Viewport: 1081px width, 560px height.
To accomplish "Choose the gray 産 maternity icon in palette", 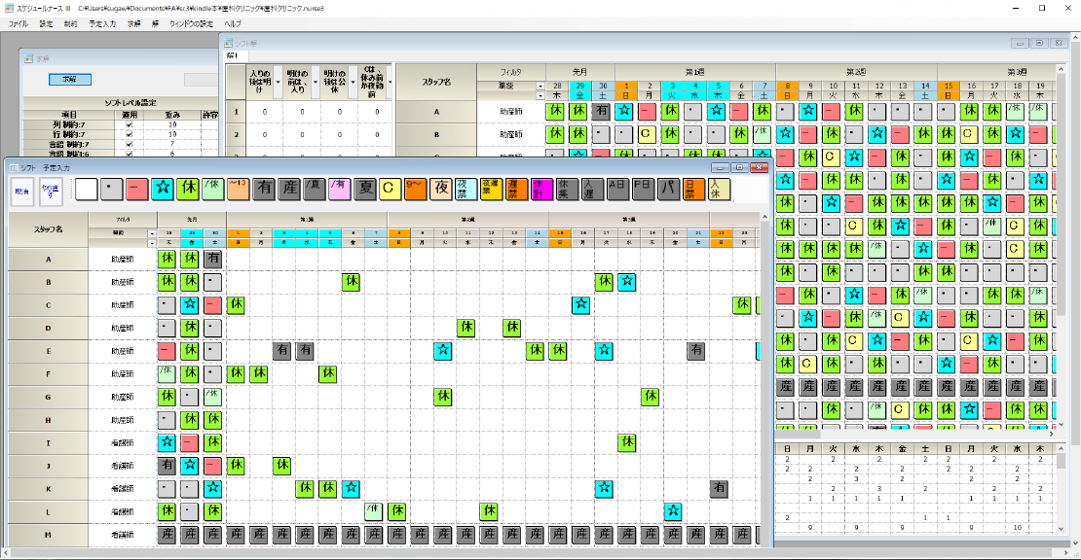I will [289, 190].
